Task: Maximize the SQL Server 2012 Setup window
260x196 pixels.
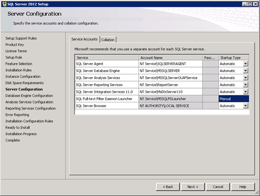Action: (x=250, y=4)
